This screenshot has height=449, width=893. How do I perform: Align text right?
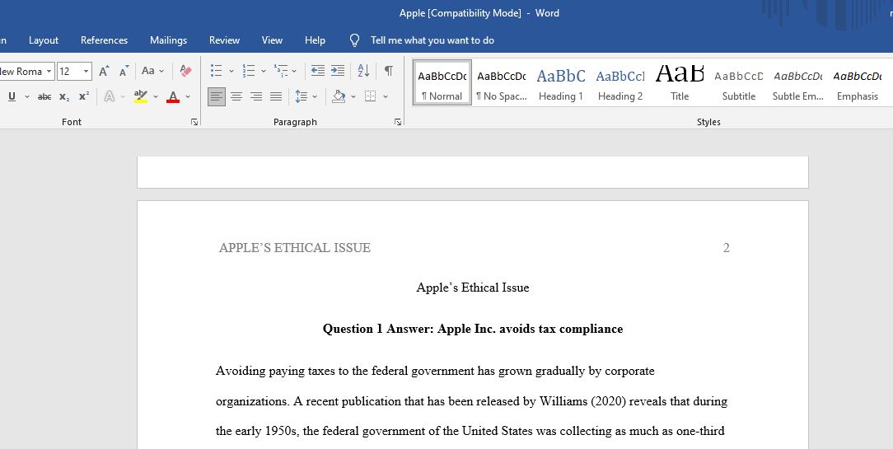(x=256, y=97)
